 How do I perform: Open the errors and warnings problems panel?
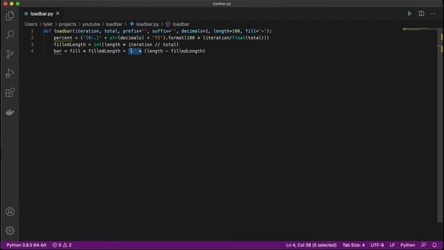(x=62, y=245)
